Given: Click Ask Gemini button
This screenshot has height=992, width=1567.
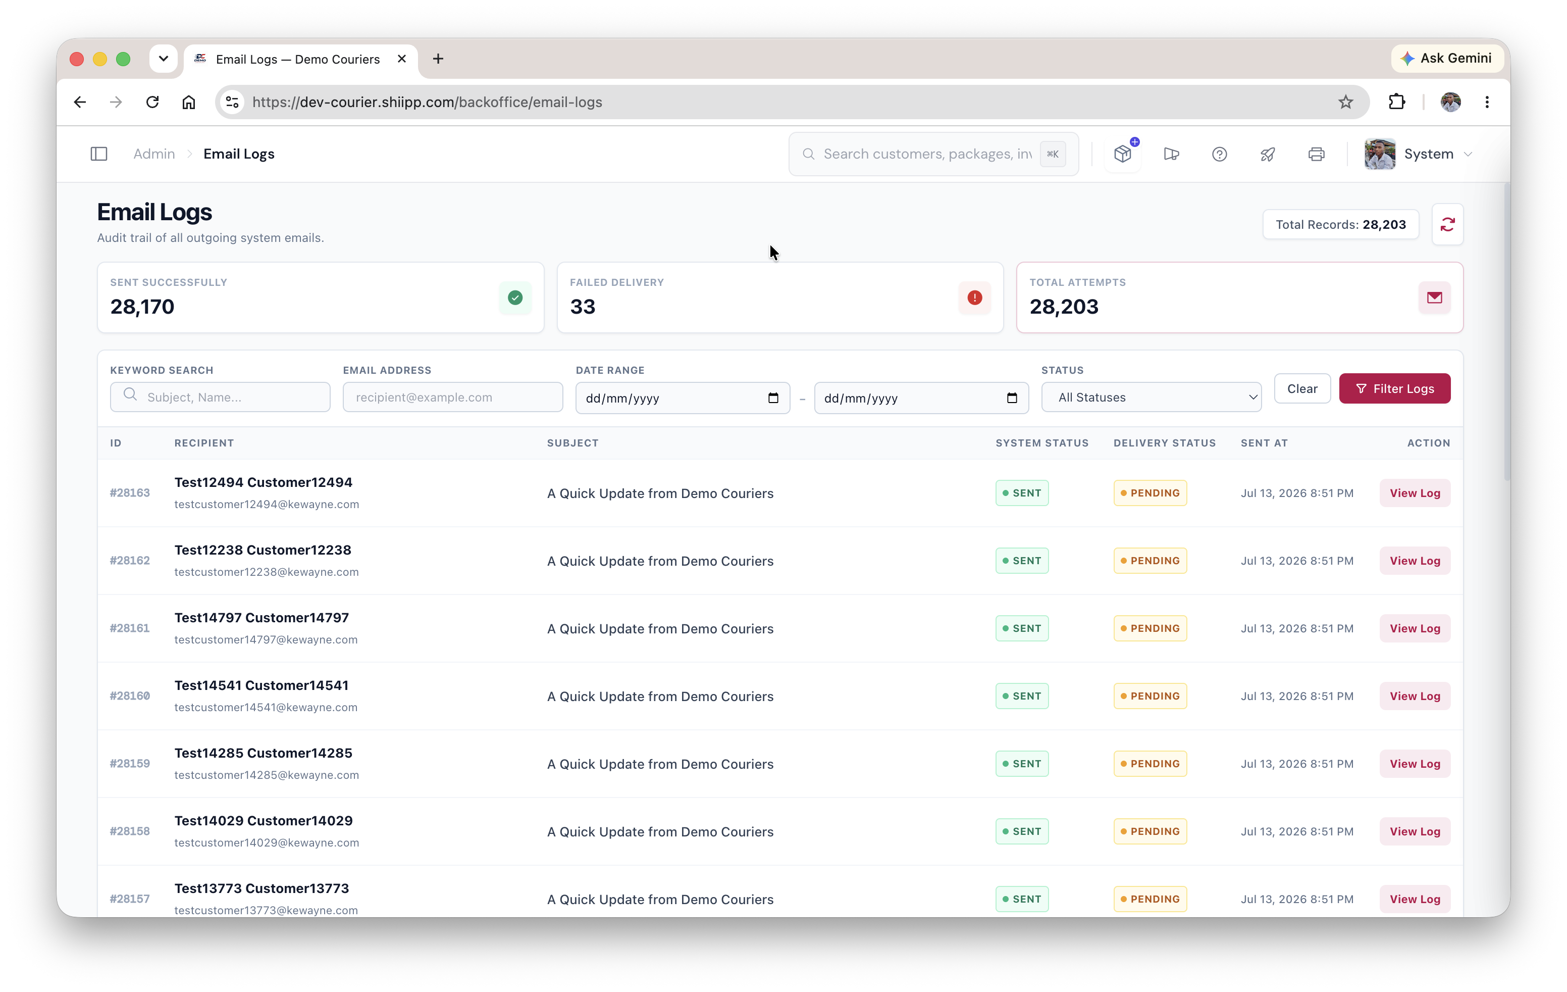Looking at the screenshot, I should point(1447,59).
